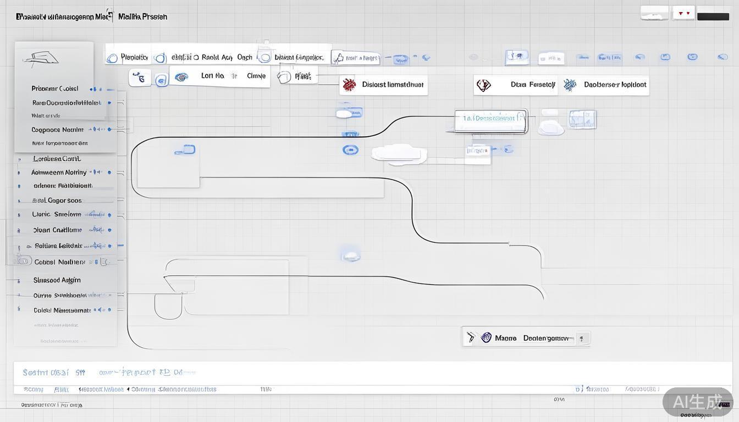Select the Pleniclity tab in top toolbar

[x=134, y=57]
